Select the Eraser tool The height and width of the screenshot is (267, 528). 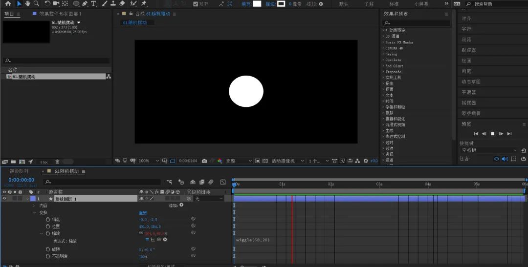tap(122, 4)
